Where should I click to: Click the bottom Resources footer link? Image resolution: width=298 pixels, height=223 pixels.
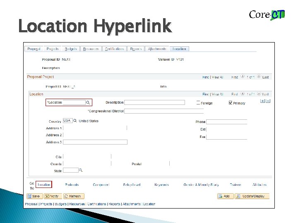pyautogui.click(x=77, y=204)
